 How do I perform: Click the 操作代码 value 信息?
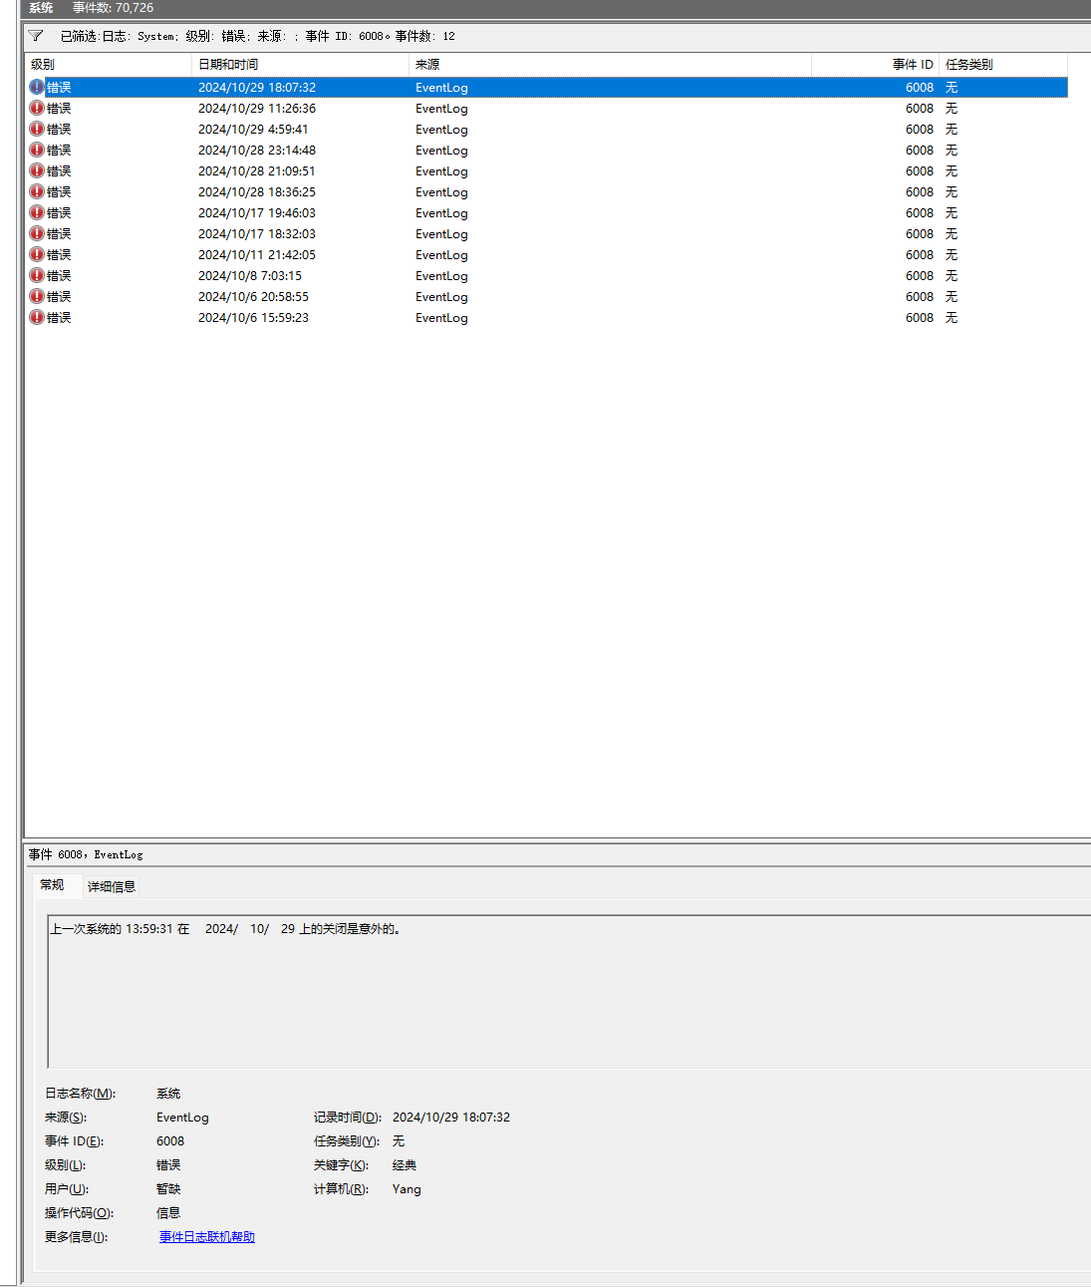pos(168,1213)
